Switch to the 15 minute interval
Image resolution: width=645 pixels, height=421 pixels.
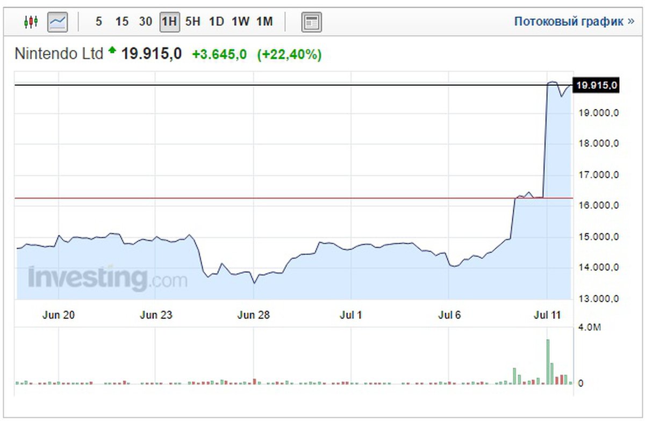point(122,22)
